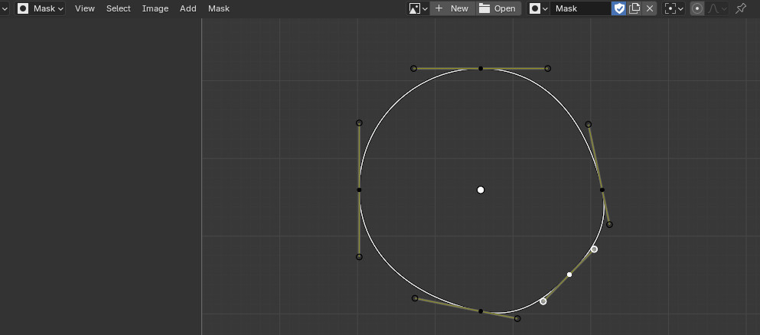Select the leftmost control point of spline
Viewport: 760px width, 335px height.
coord(359,190)
